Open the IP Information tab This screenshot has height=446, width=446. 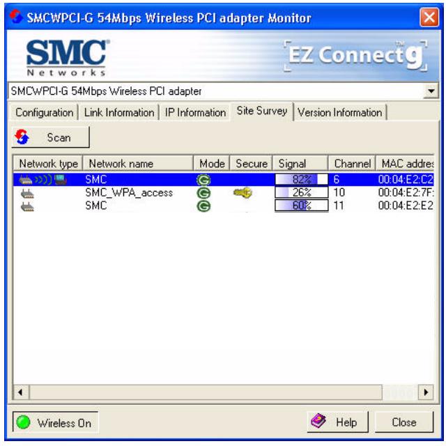(195, 113)
